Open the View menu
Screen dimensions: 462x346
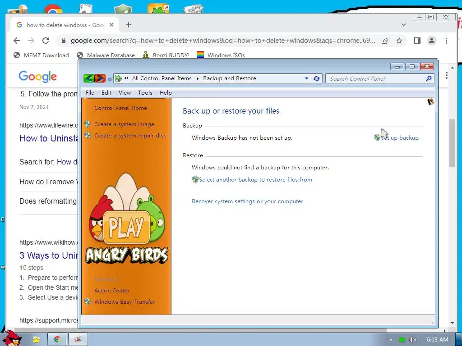tap(125, 93)
